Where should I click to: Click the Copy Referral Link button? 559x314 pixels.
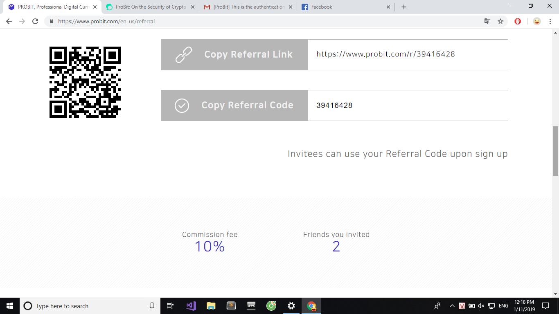point(234,55)
